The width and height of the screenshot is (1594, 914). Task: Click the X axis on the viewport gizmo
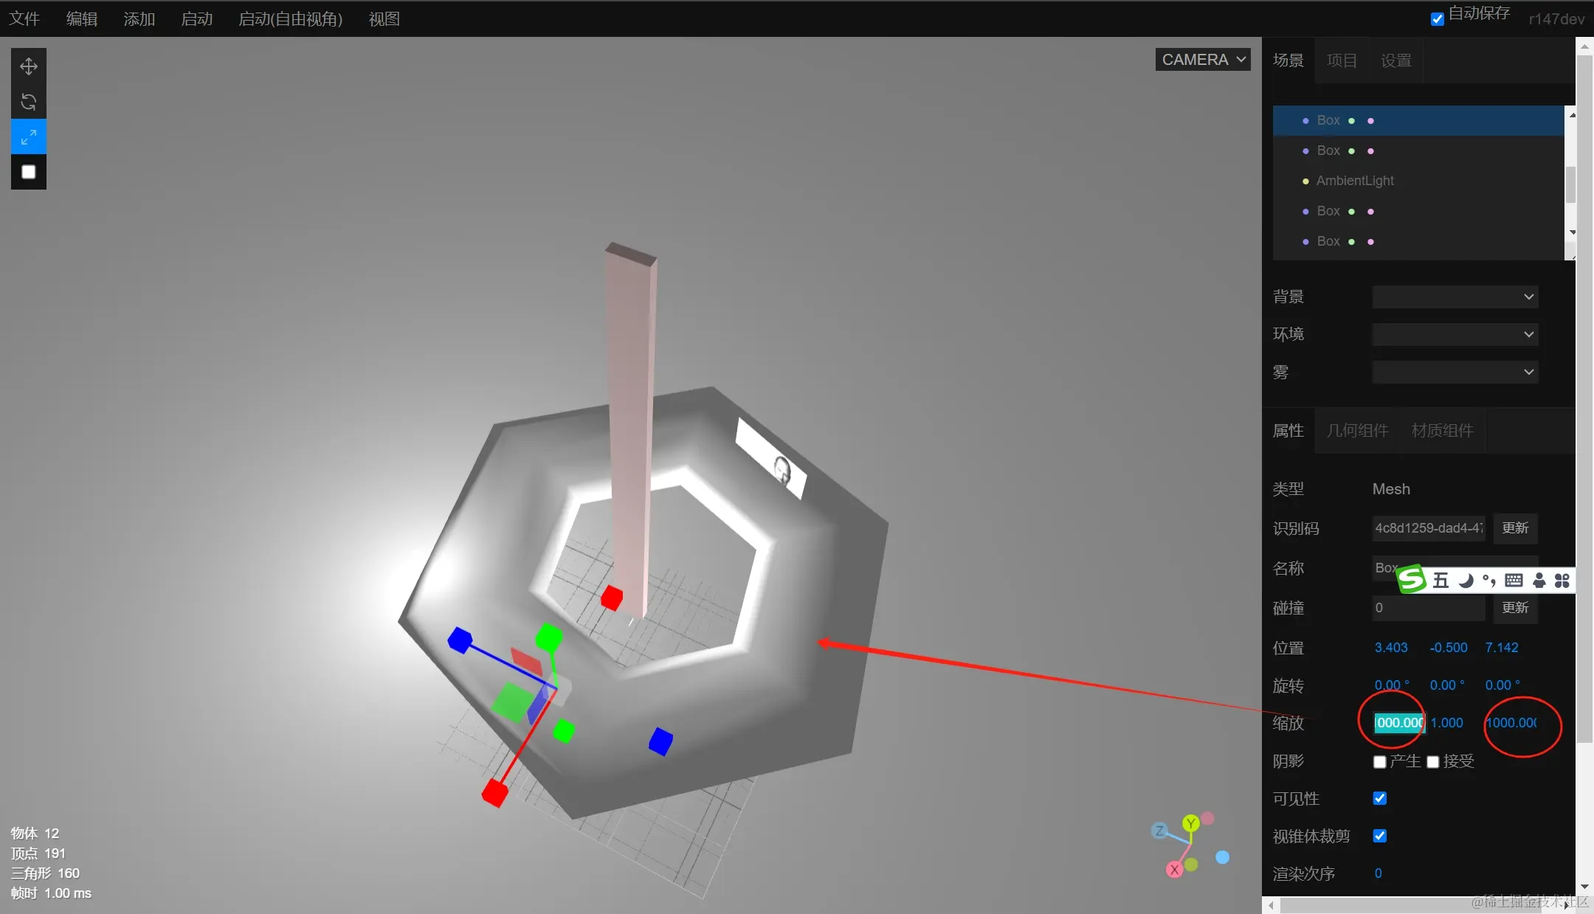[x=1174, y=870]
